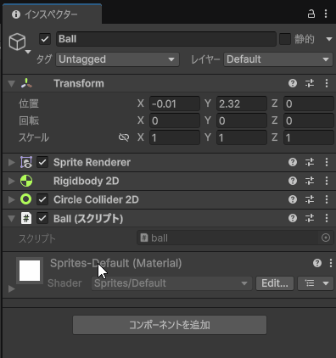
Task: Open Circle Collider 2D presets icon
Action: [310, 199]
